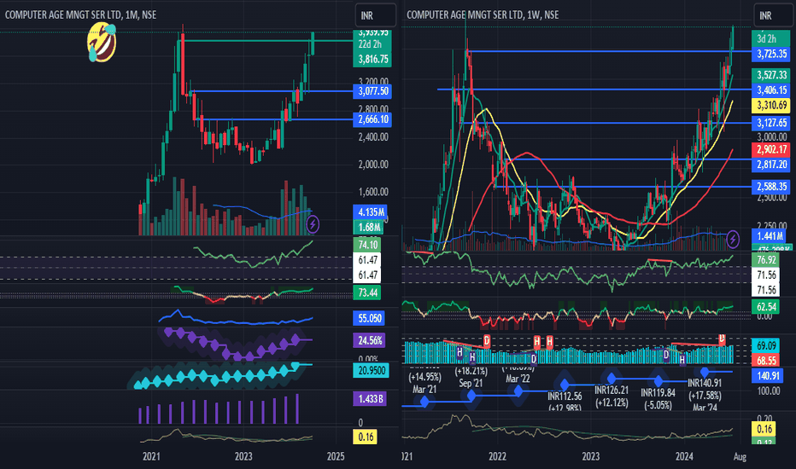Click the 1.441M volume label

pyautogui.click(x=770, y=235)
